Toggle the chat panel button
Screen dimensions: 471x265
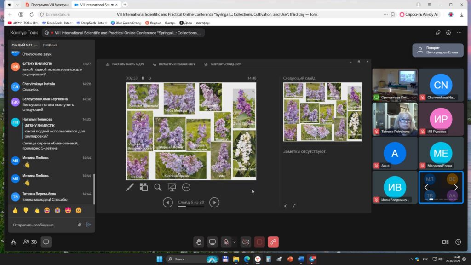[x=46, y=242]
